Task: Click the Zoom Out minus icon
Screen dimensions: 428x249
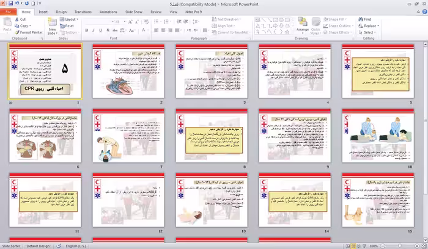Action: tap(383, 246)
